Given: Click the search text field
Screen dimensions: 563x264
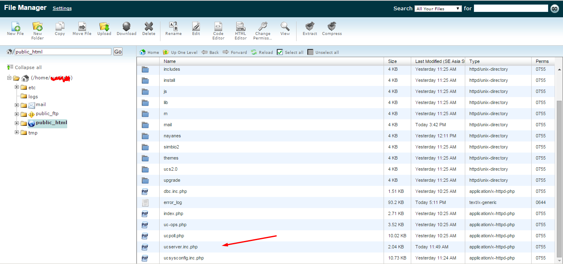Looking at the screenshot, I should tap(511, 8).
